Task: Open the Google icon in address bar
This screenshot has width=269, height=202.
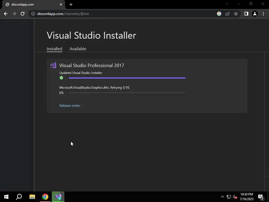Action: pos(219,14)
